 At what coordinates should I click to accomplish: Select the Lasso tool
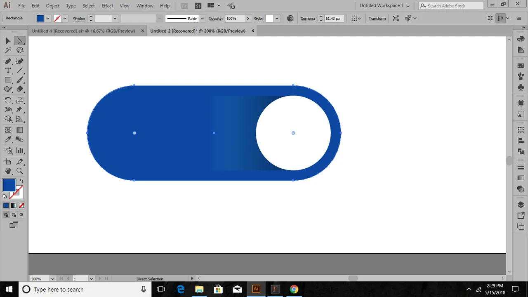19,50
